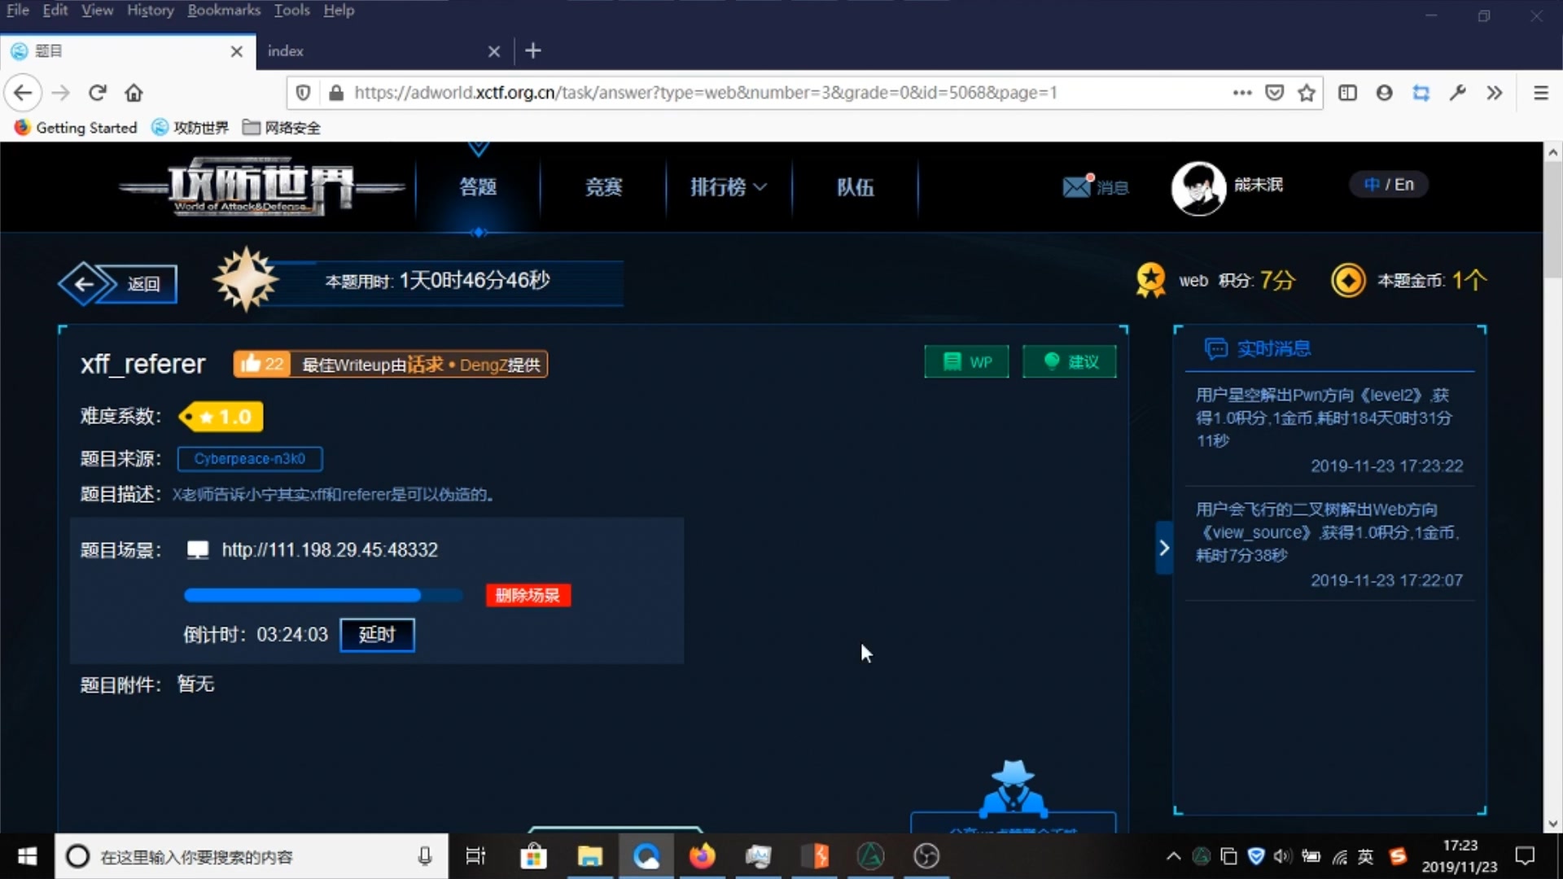Open File Explorer from the taskbar

click(x=589, y=856)
